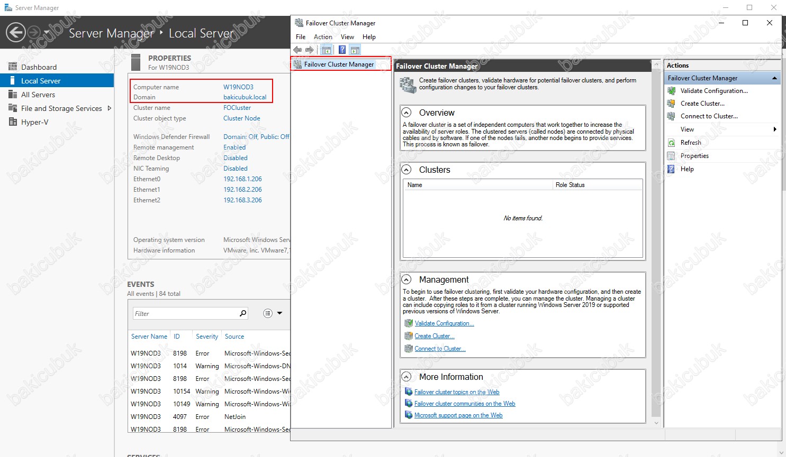Collapse the Clusters section
The image size is (786, 457).
tap(406, 170)
